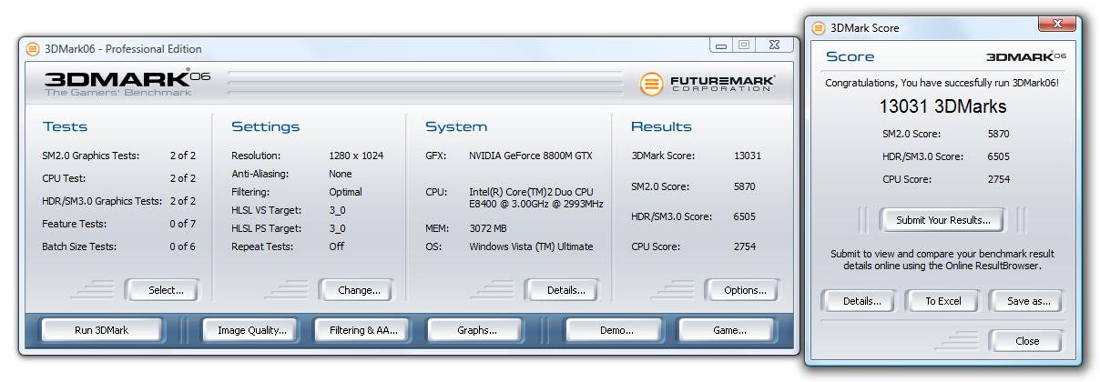Image resolution: width=1100 pixels, height=382 pixels.
Task: Click the Score heading in score window
Action: [x=850, y=56]
